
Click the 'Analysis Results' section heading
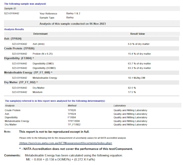tap(14, 29)
